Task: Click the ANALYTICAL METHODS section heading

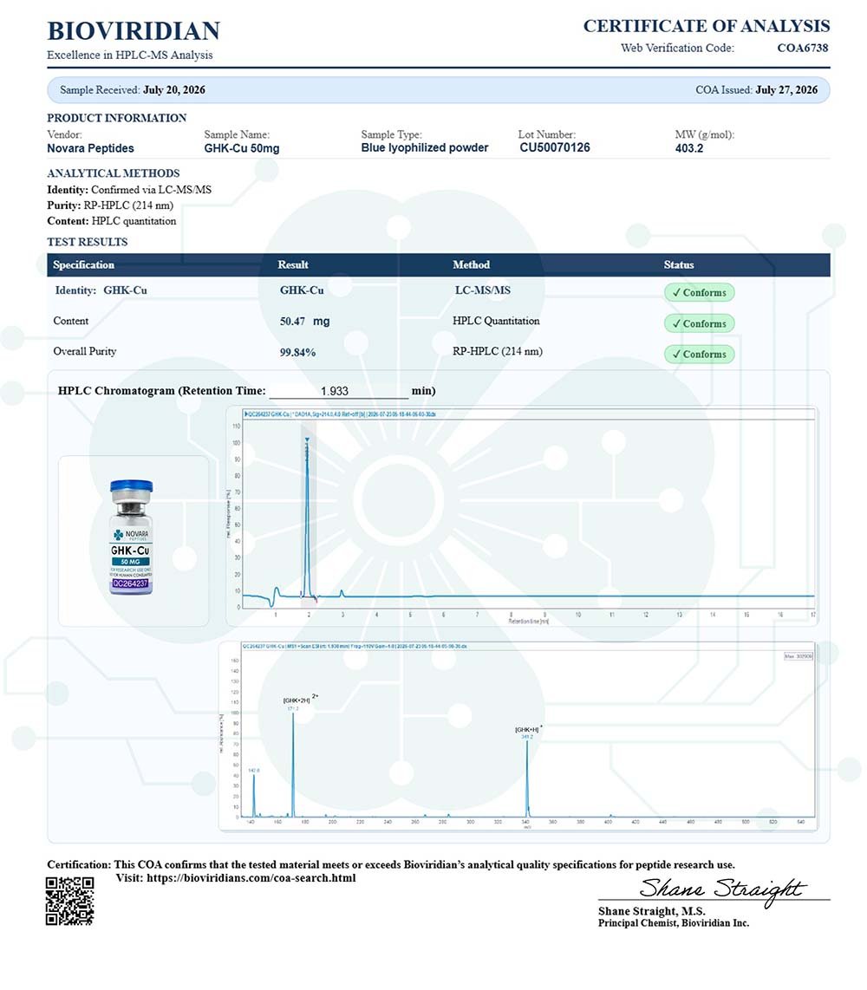Action: click(x=113, y=173)
